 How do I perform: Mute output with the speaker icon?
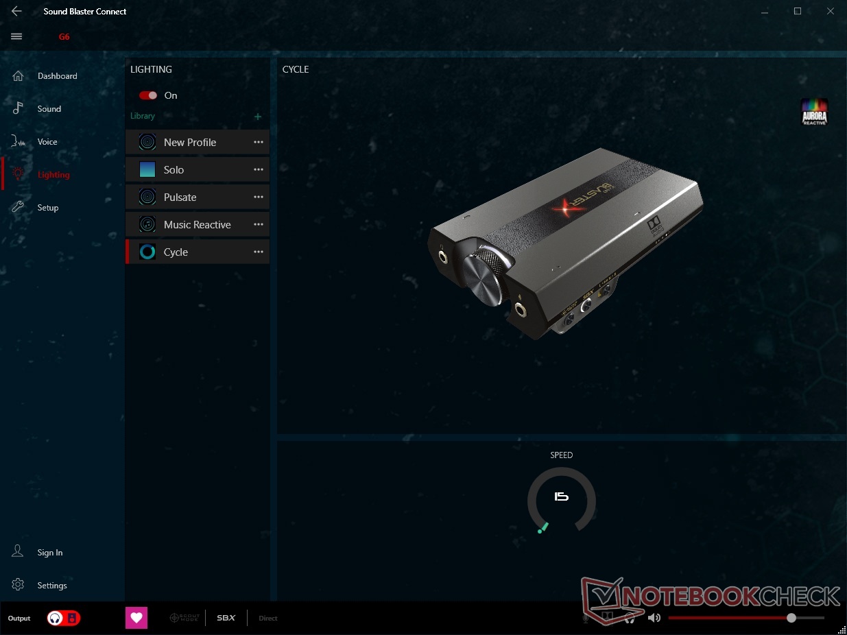(x=654, y=618)
